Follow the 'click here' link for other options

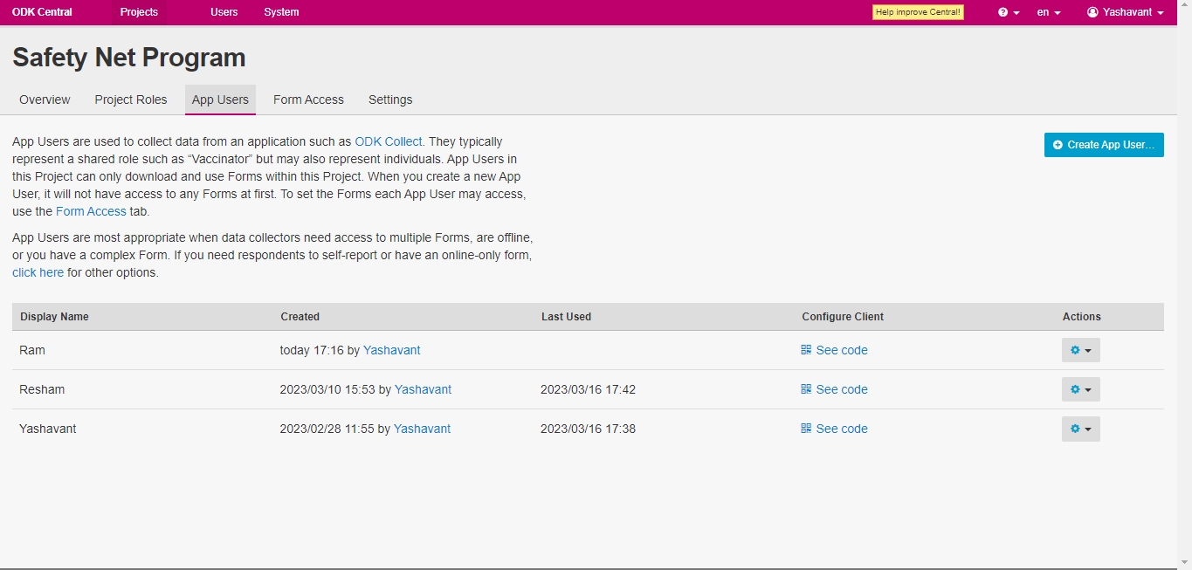pyautogui.click(x=38, y=272)
